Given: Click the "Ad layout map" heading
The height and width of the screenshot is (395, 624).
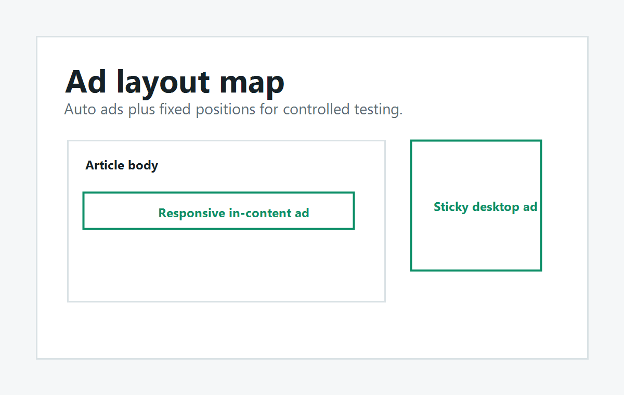Looking at the screenshot, I should coord(175,82).
